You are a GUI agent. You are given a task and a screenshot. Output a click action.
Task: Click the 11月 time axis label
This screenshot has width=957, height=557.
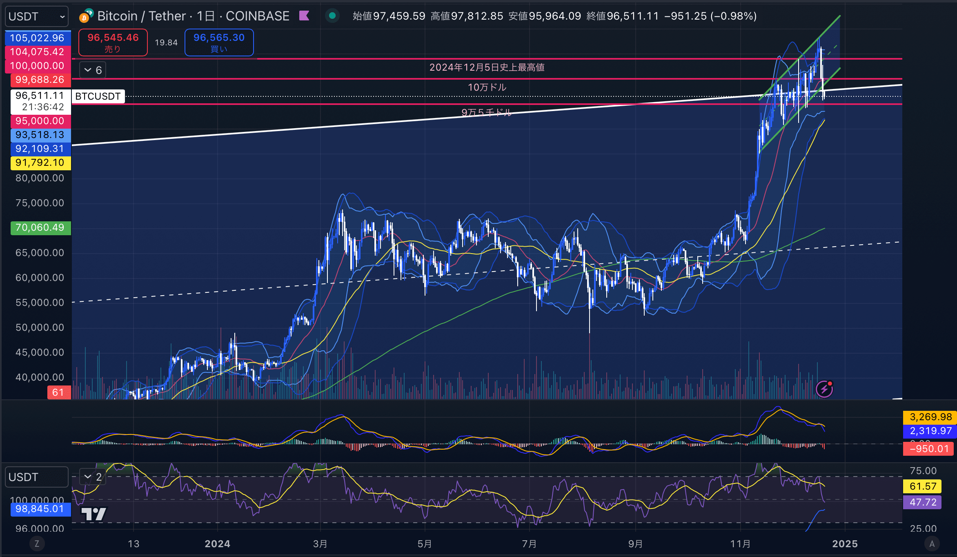pyautogui.click(x=740, y=544)
